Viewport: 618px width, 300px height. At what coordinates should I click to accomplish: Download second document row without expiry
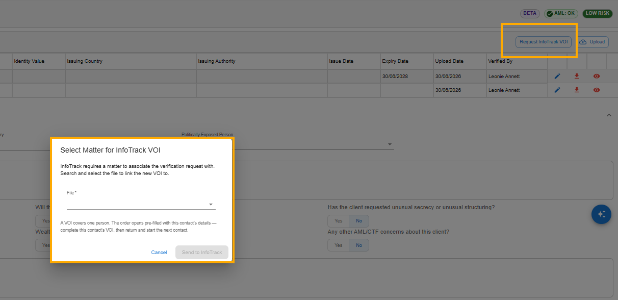[577, 90]
